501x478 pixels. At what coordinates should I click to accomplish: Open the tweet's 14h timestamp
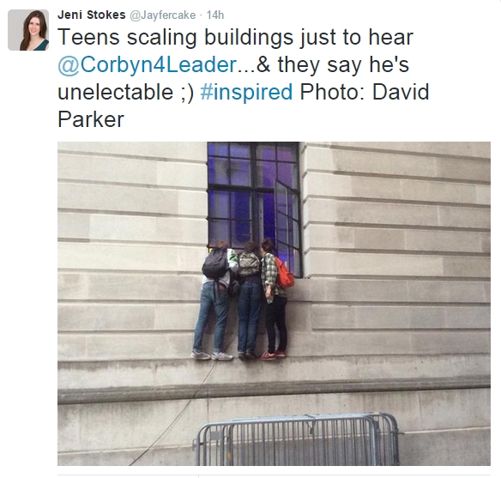point(215,15)
